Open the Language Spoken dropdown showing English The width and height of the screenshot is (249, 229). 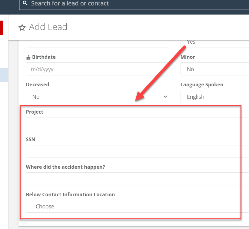[215, 97]
